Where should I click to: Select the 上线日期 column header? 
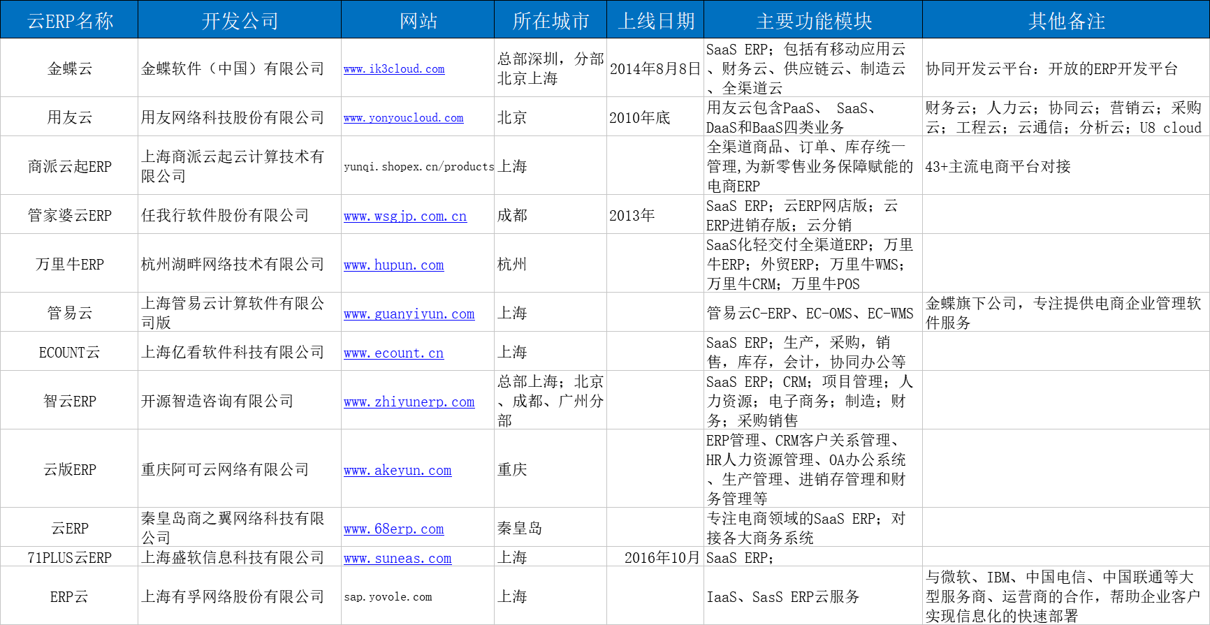[655, 20]
